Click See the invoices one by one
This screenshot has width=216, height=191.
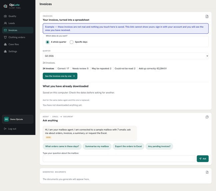[60, 76]
